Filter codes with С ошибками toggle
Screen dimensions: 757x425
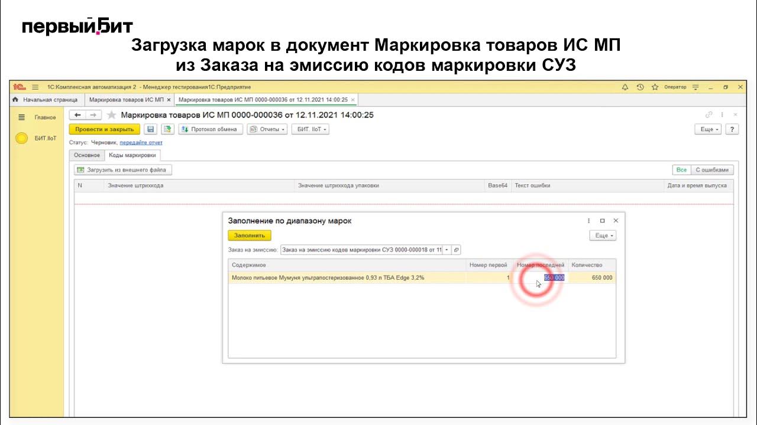(712, 170)
